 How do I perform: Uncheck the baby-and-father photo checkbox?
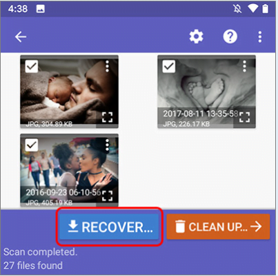[32, 66]
